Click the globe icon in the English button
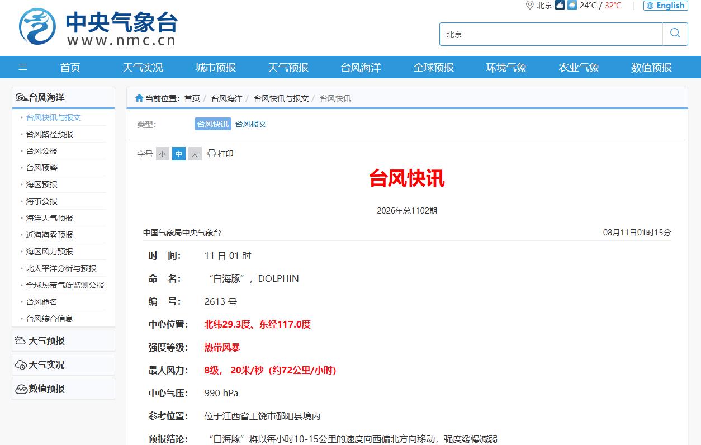Viewport: 701px width, 445px height. 650,6
